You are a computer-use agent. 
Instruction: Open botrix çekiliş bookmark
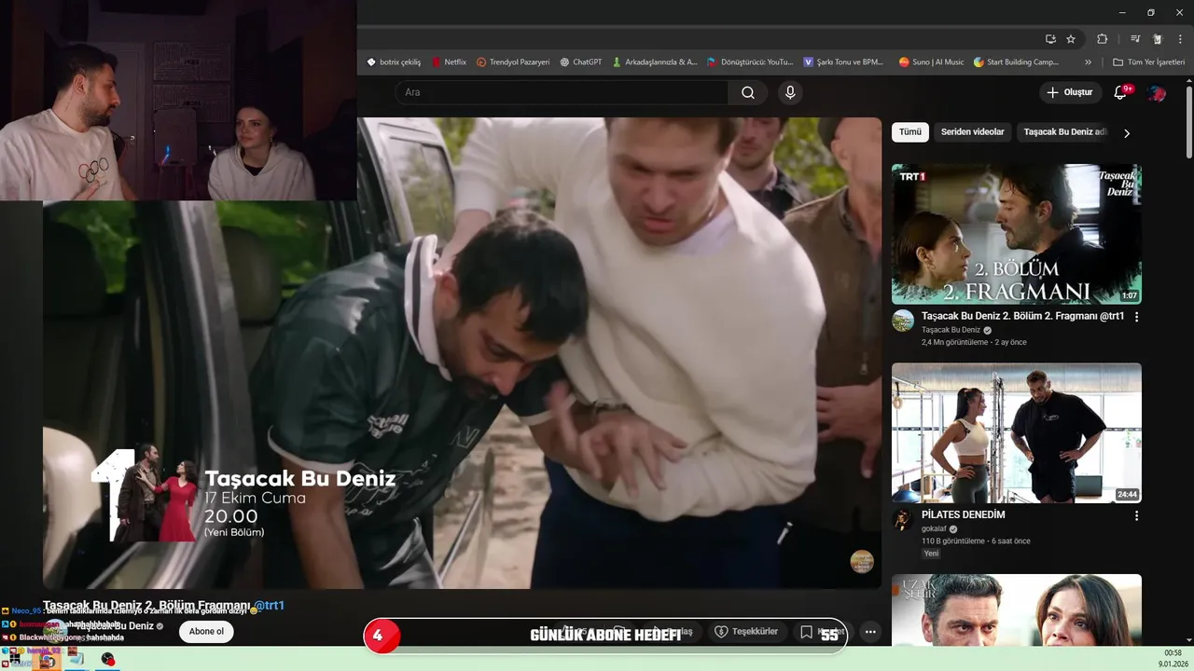pyautogui.click(x=394, y=62)
